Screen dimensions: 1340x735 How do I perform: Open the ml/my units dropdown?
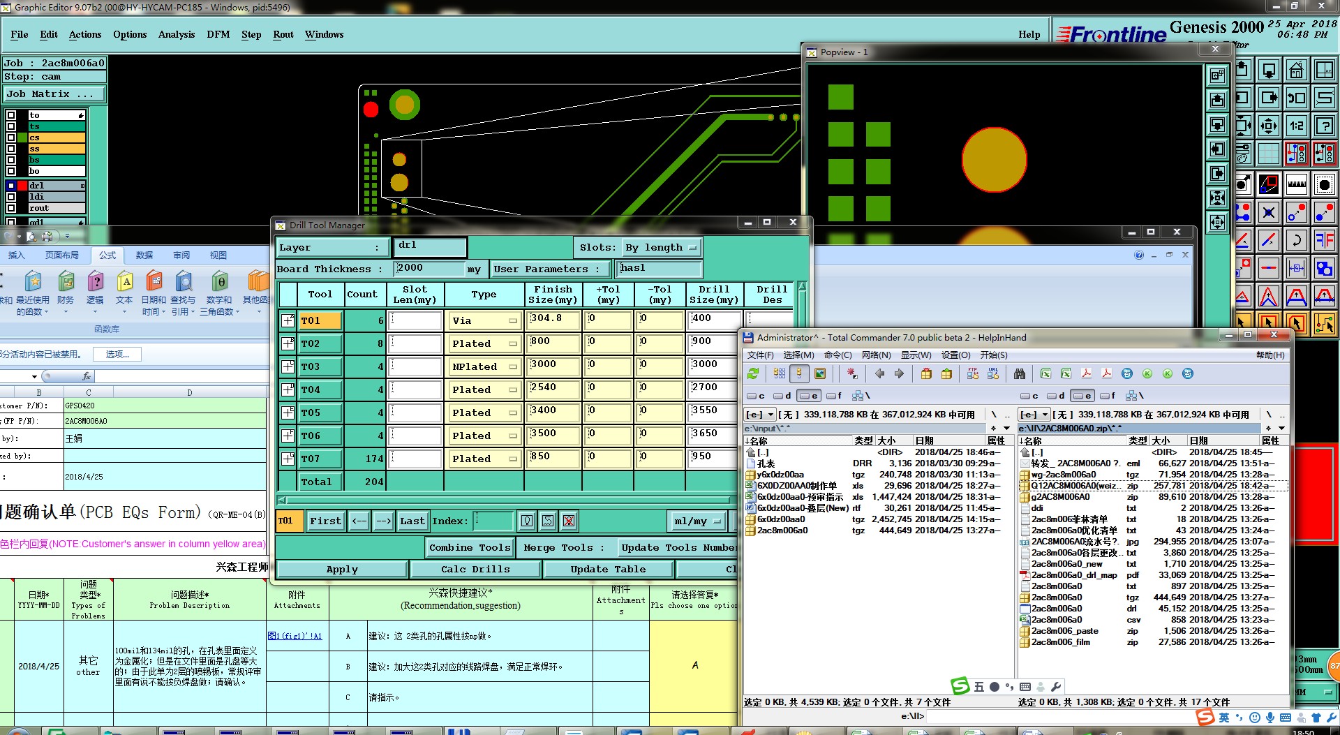tap(697, 521)
